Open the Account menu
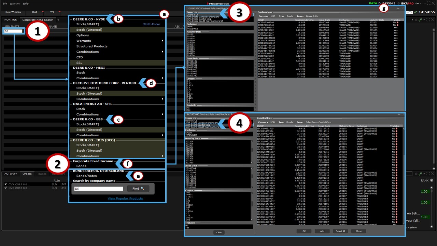The image size is (437, 246). (x=15, y=3)
